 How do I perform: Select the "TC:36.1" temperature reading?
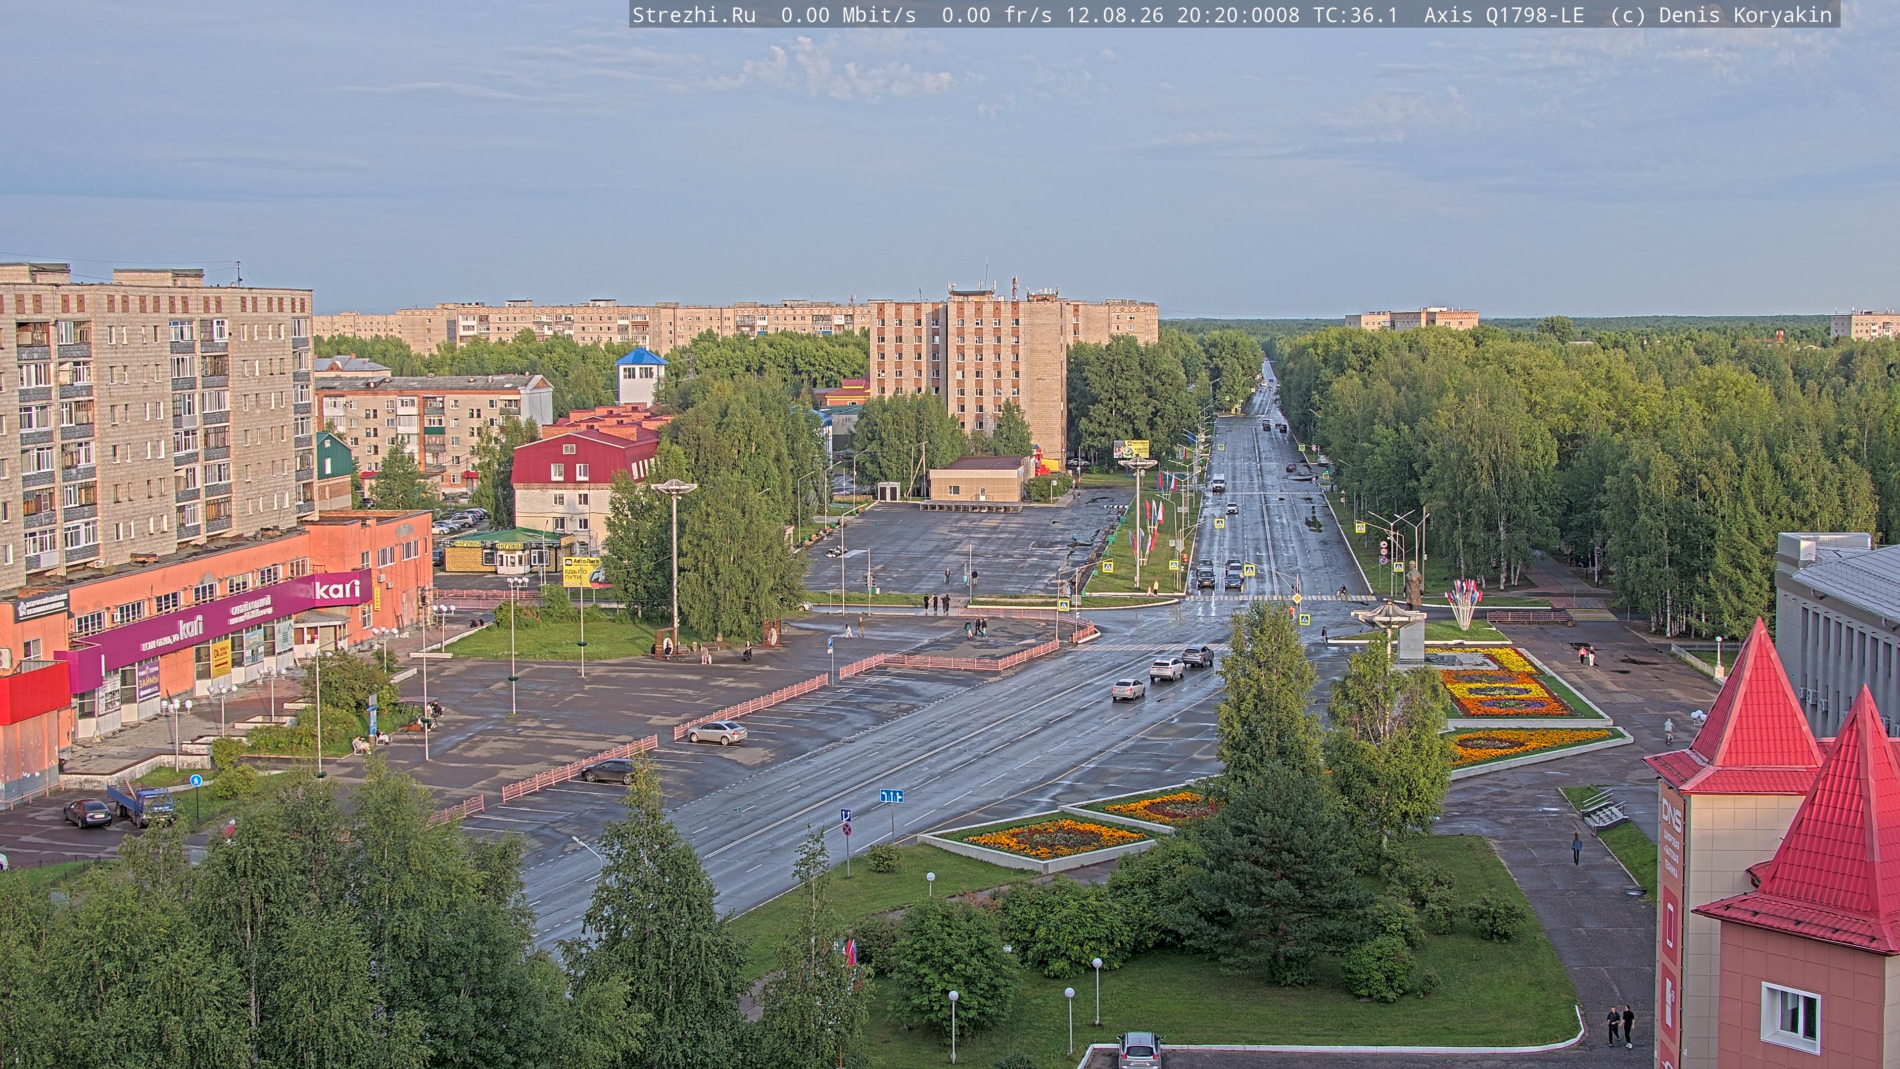[x=1356, y=15]
